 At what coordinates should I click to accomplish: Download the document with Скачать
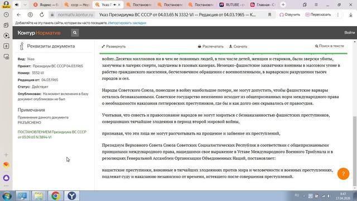tap(238, 46)
